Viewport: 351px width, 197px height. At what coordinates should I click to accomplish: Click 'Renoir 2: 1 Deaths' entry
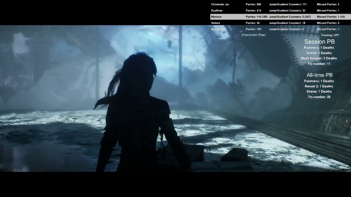(x=319, y=86)
